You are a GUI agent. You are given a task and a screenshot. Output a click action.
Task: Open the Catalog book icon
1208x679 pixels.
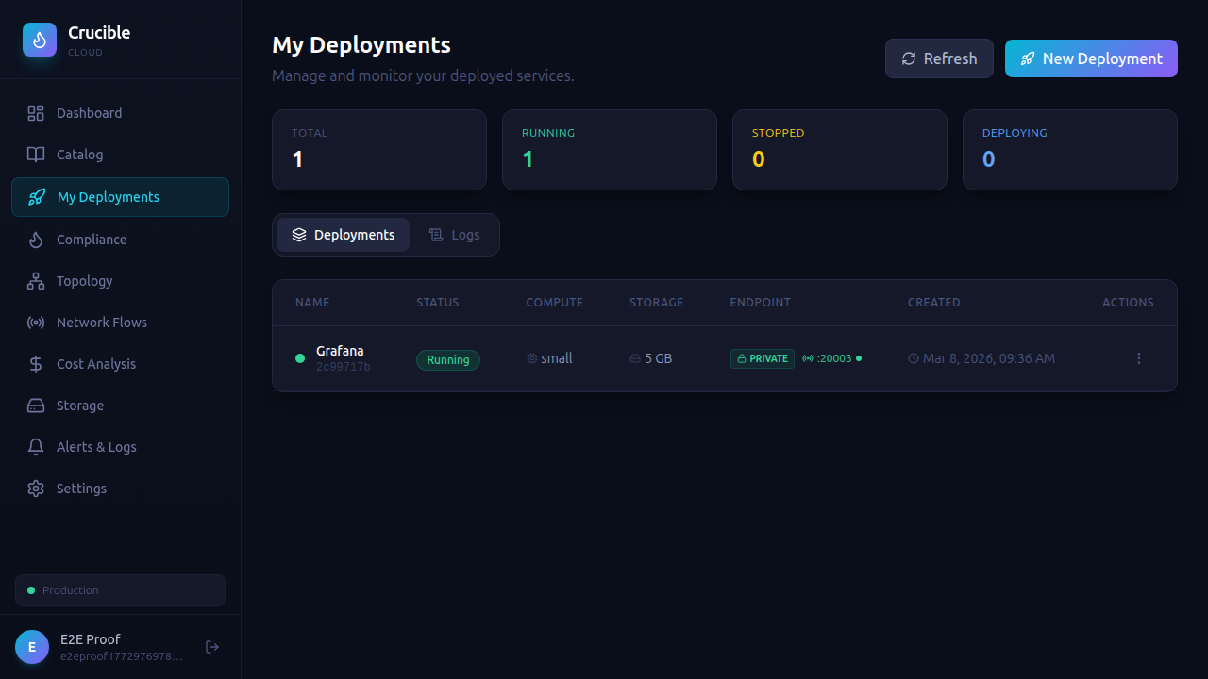pyautogui.click(x=36, y=155)
